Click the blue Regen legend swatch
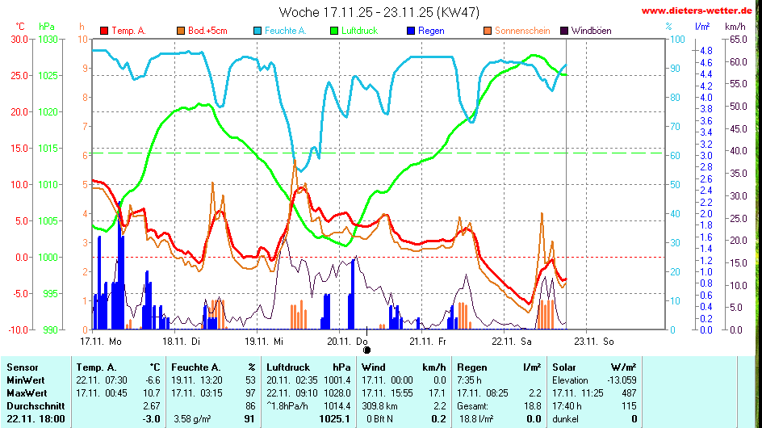 click(411, 31)
